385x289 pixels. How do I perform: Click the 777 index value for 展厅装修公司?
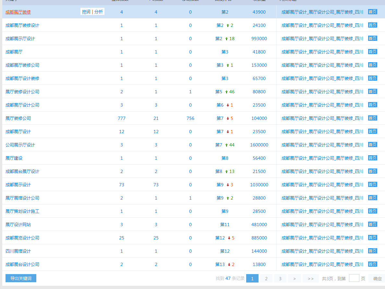(122, 118)
